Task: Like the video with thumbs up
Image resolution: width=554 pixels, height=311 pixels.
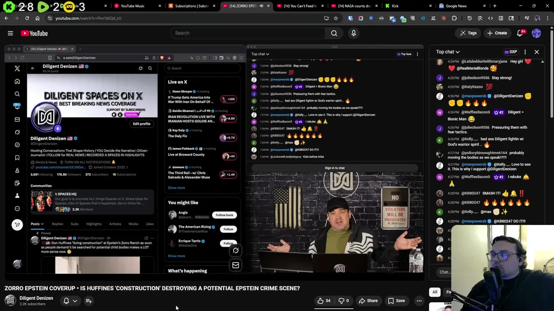Action: click(324, 301)
